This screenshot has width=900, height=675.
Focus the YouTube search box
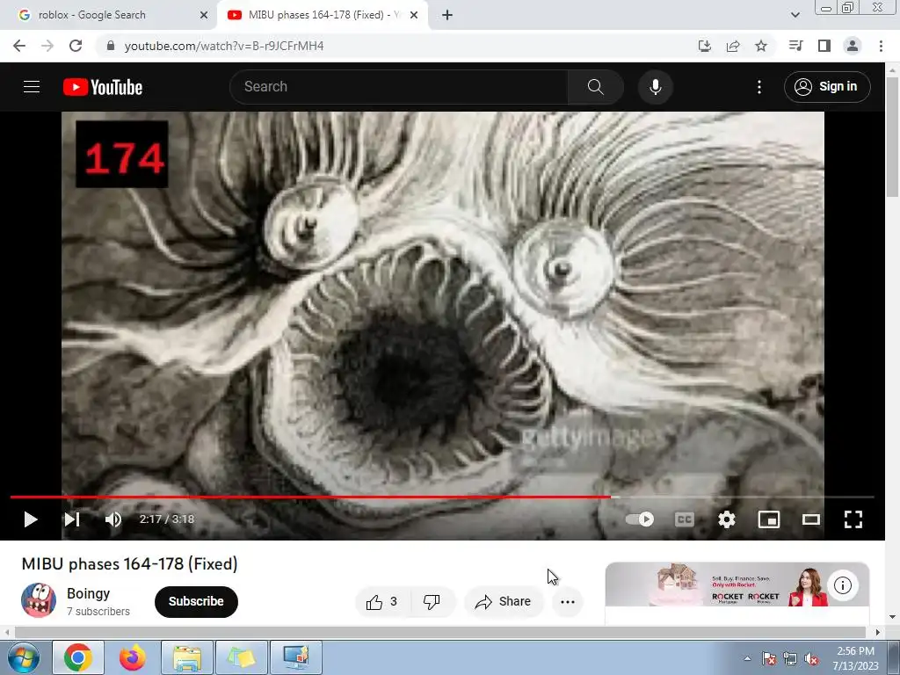[x=399, y=87]
